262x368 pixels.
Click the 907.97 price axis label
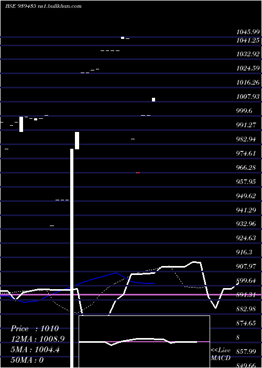(246, 267)
